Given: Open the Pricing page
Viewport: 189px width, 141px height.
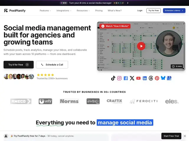Looking at the screenshot, I should pyautogui.click(x=99, y=11).
